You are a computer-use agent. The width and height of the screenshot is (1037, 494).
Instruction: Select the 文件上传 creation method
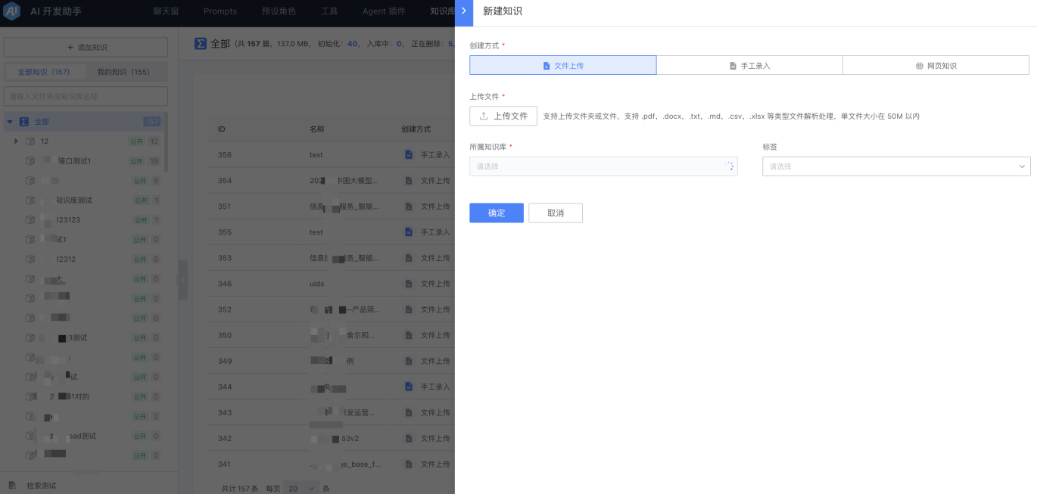(x=563, y=65)
